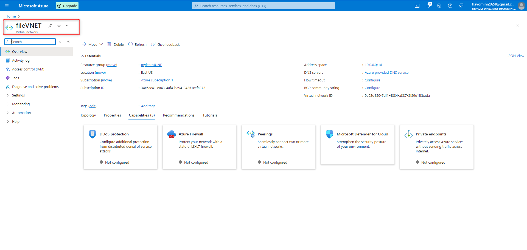Open the Recommendations tab

coord(179,115)
